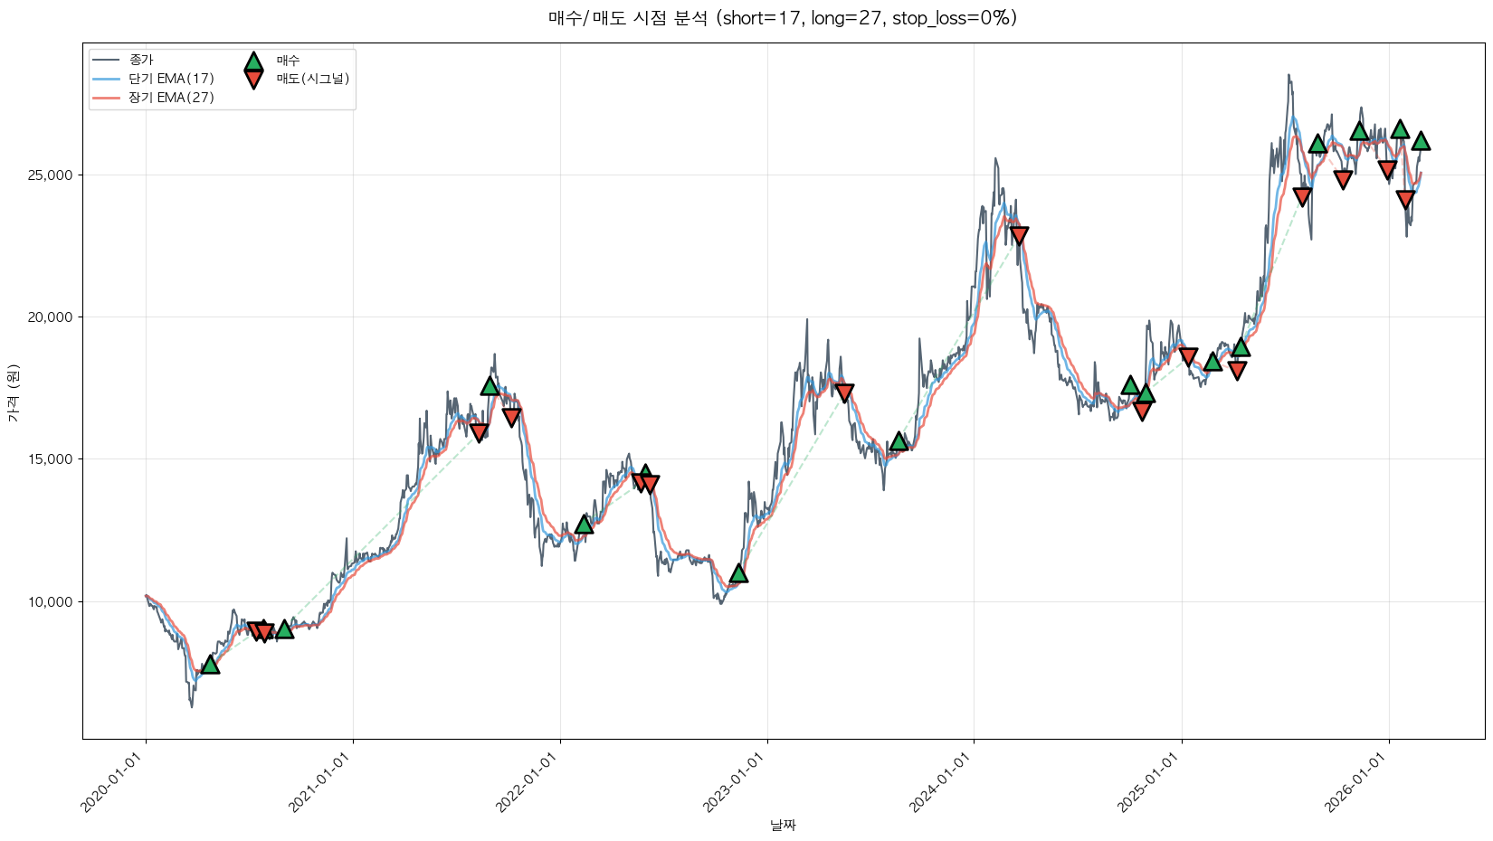The width and height of the screenshot is (1493, 841).
Task: Click the x-axis label 날짜
Action: click(x=783, y=825)
